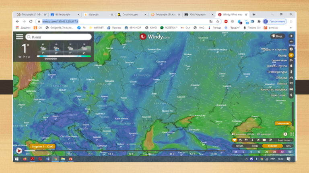The height and width of the screenshot is (173, 309).
Task: Reload the page
Action: 31,21
